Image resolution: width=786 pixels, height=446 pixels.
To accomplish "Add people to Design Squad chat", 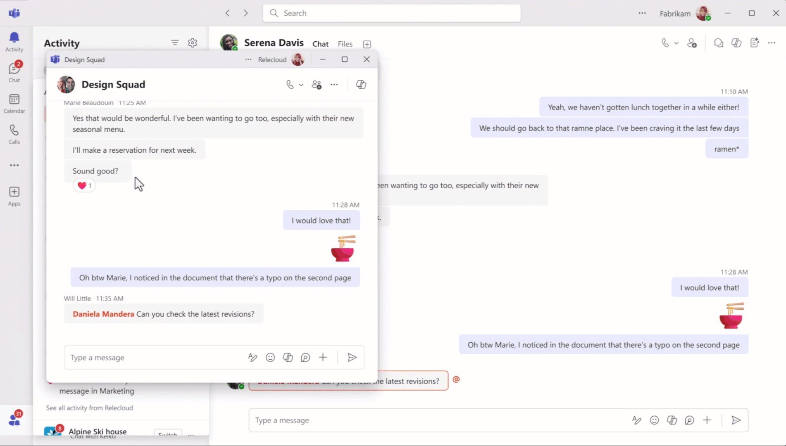I will click(317, 85).
